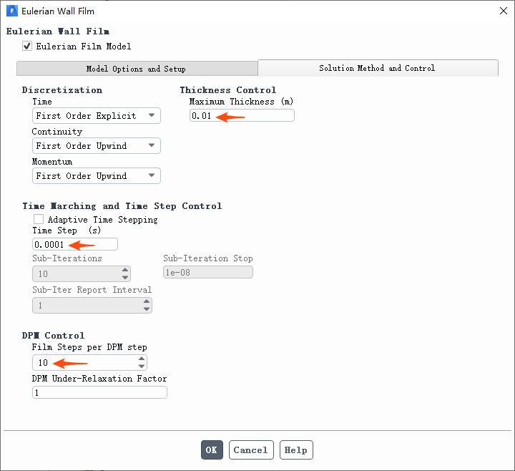Image resolution: width=515 pixels, height=471 pixels.
Task: Open Help for Eulerian Wall Film
Action: click(x=295, y=450)
